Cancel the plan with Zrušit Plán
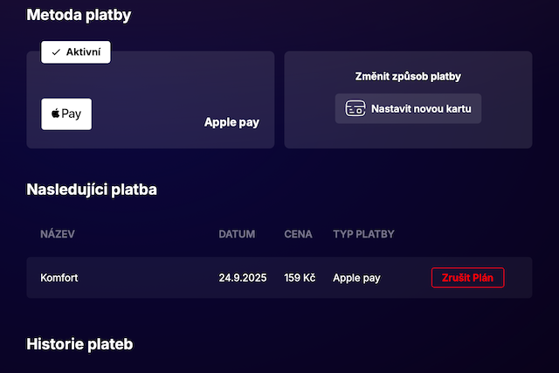The image size is (559, 373). 467,278
